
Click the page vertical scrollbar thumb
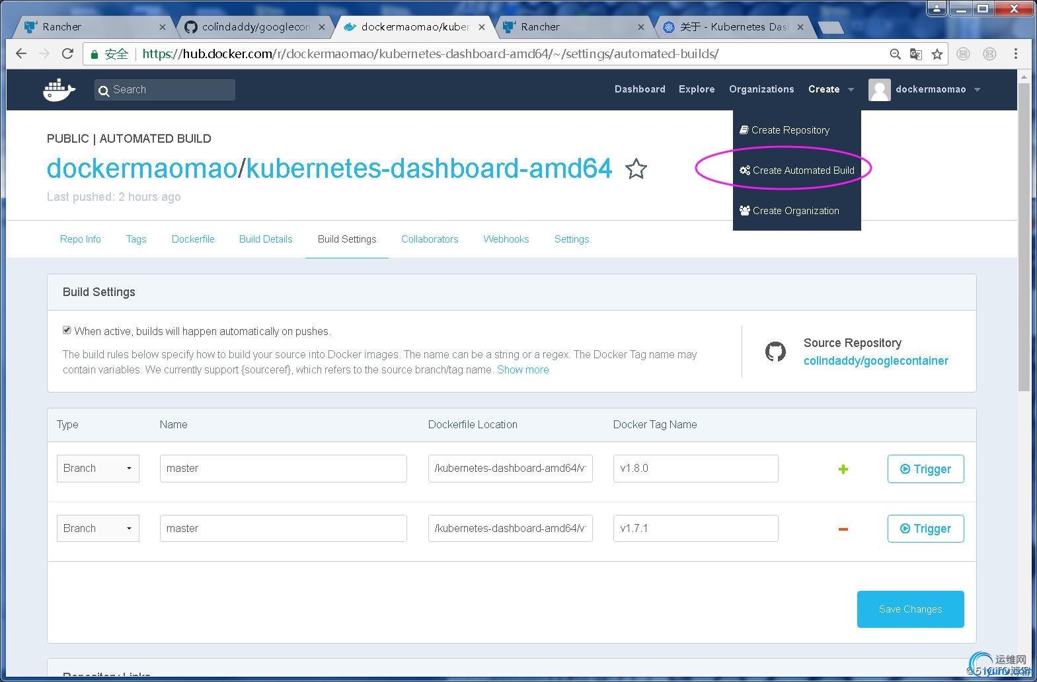[x=1024, y=237]
